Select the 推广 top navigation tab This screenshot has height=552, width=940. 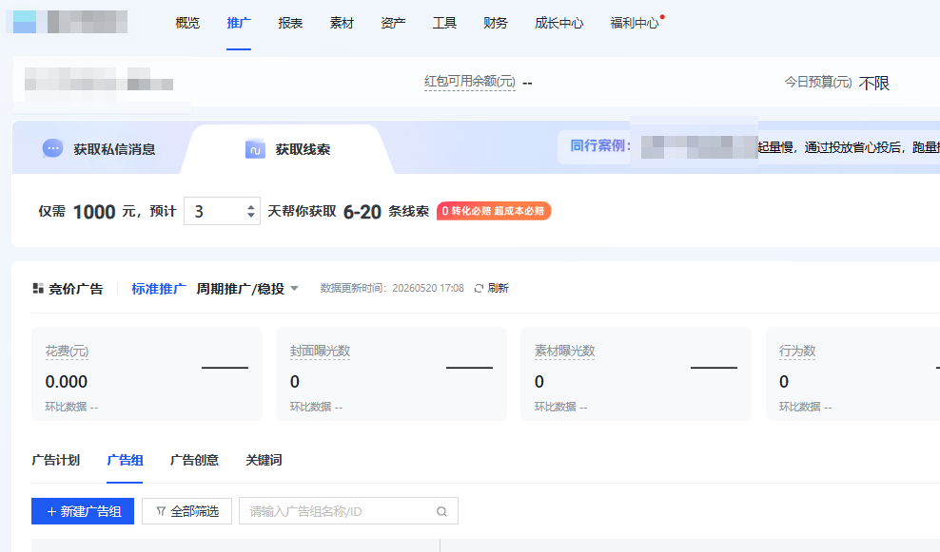click(x=239, y=24)
